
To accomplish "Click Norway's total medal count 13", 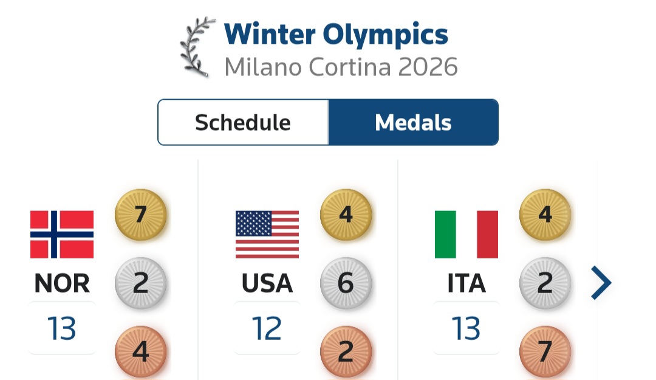I will point(62,328).
